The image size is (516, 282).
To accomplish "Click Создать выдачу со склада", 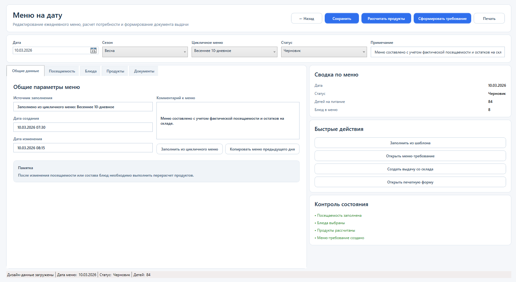I will tap(410, 169).
